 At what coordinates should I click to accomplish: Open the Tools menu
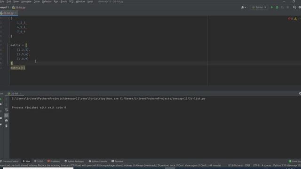point(63,1)
